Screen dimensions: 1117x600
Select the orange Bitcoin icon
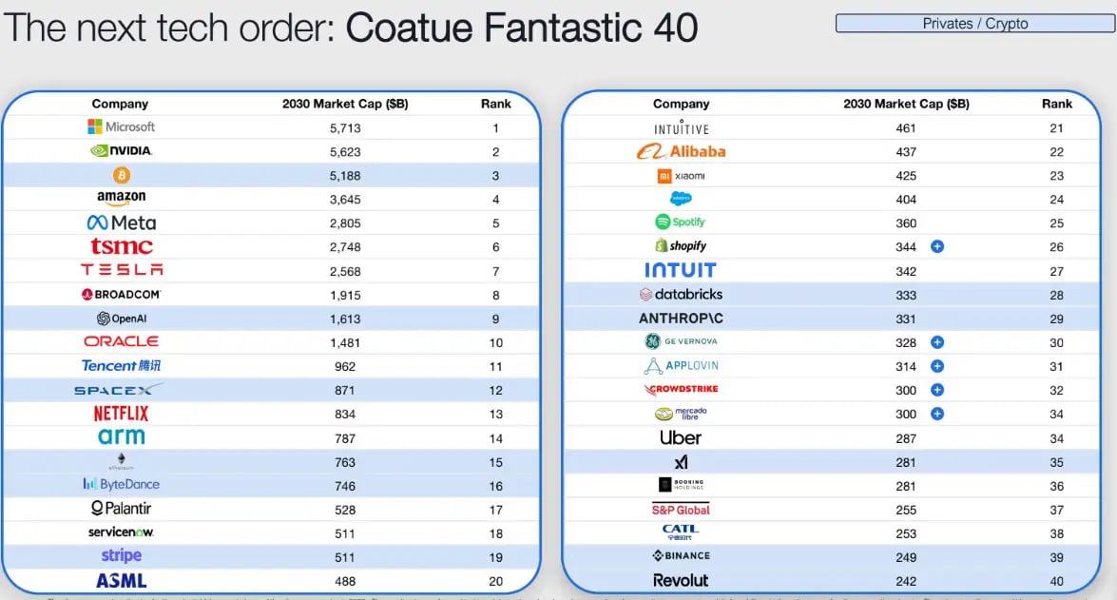(x=121, y=175)
